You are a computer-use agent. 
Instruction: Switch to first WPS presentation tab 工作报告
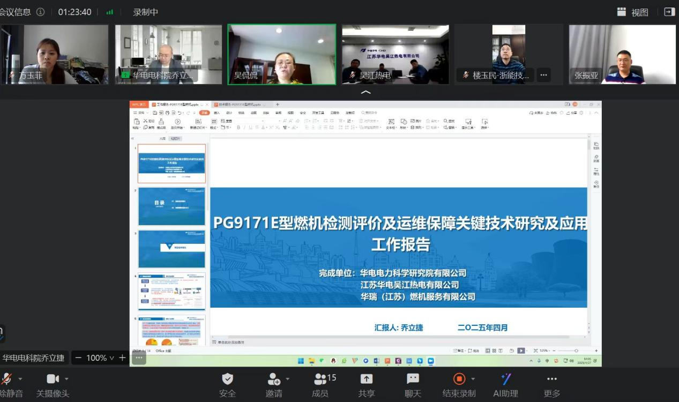(x=179, y=105)
